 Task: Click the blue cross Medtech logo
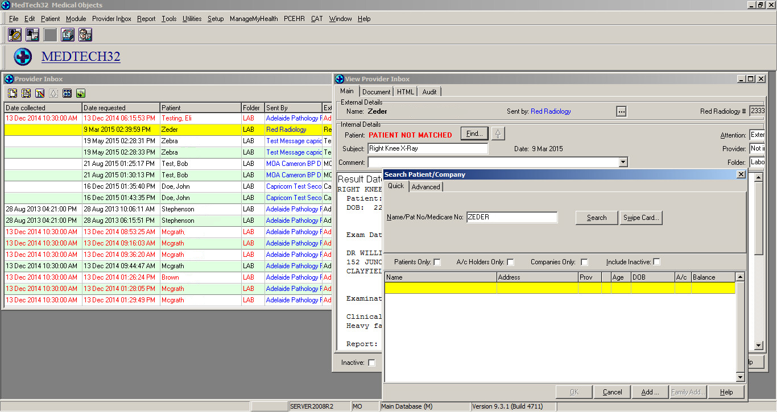click(23, 57)
